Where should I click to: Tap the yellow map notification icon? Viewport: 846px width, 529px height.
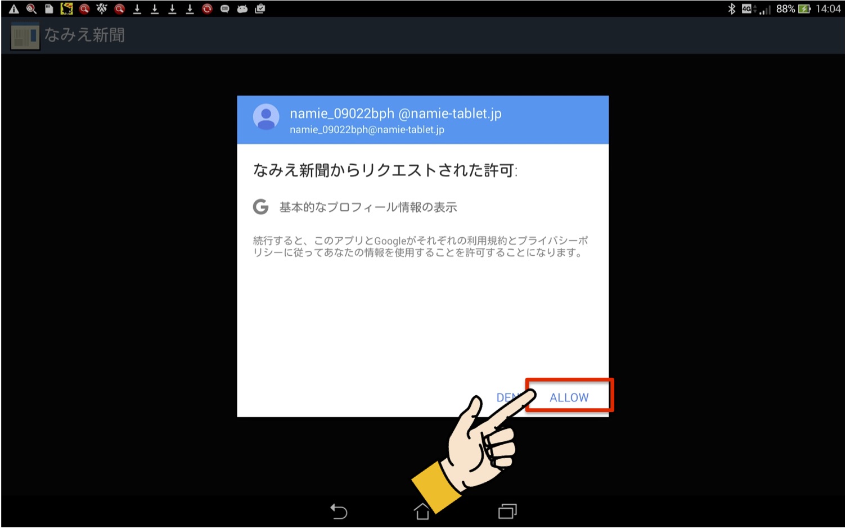click(66, 9)
